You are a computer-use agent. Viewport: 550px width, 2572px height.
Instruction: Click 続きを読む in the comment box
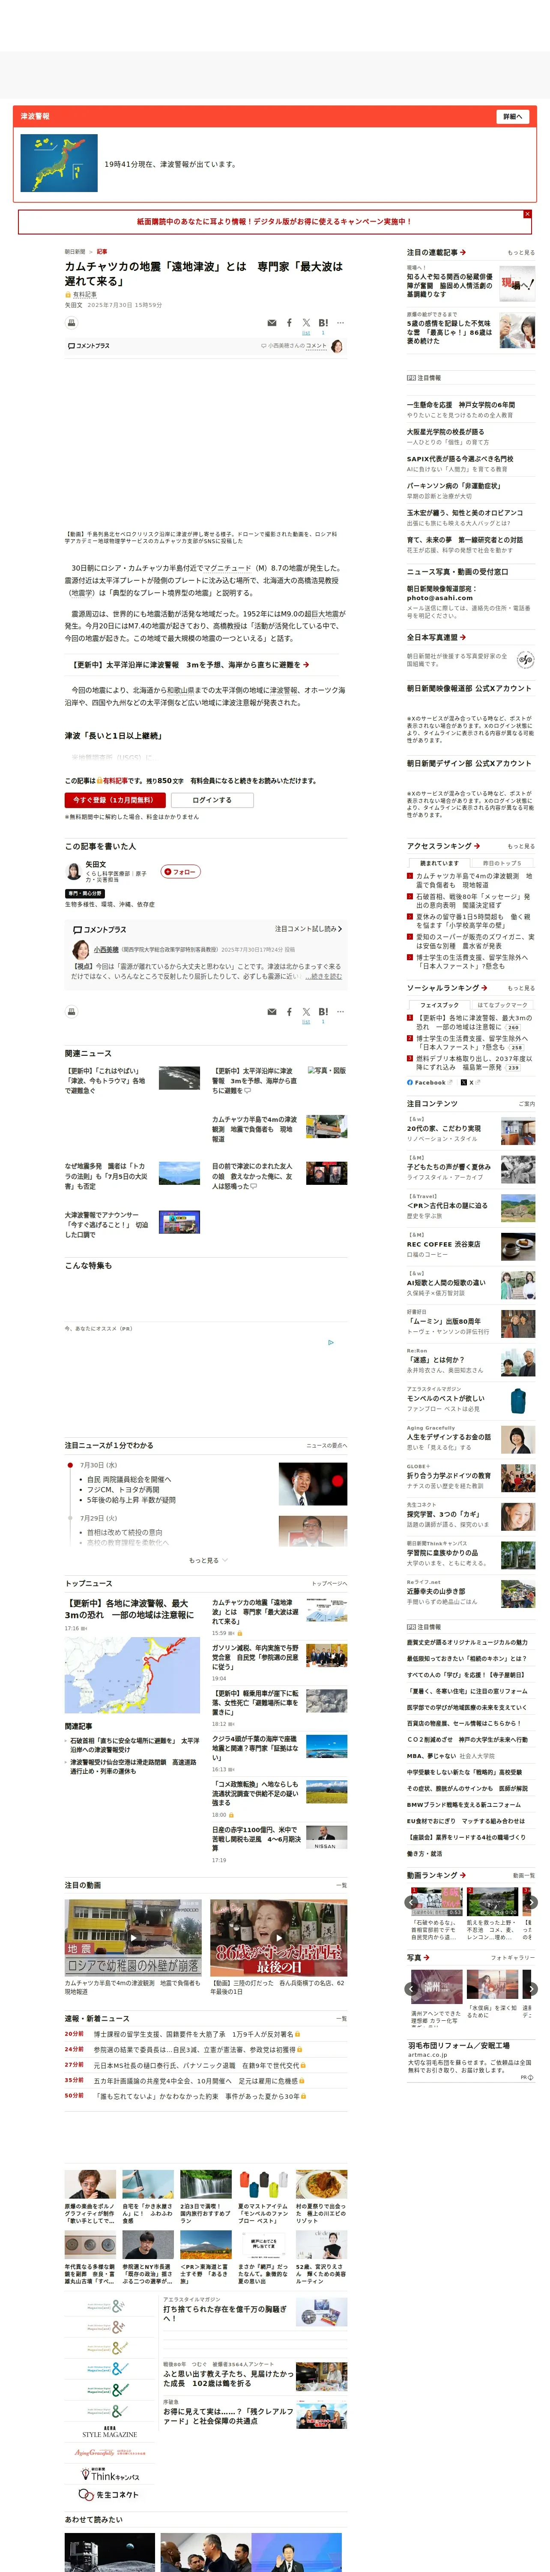pos(324,977)
